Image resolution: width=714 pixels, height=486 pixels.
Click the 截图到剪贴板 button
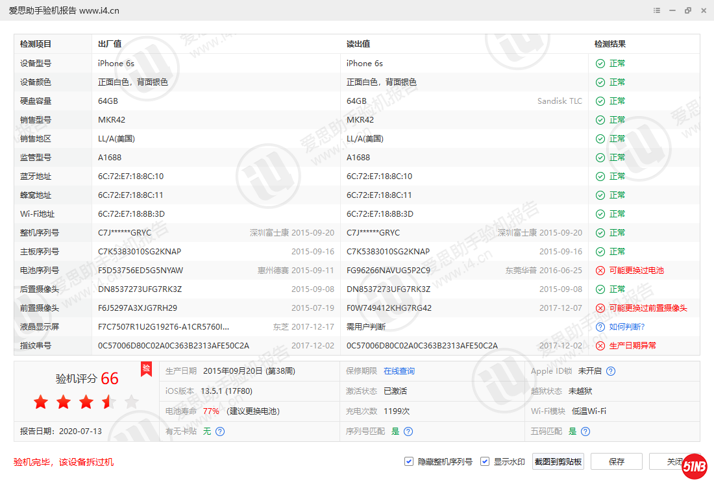[558, 461]
